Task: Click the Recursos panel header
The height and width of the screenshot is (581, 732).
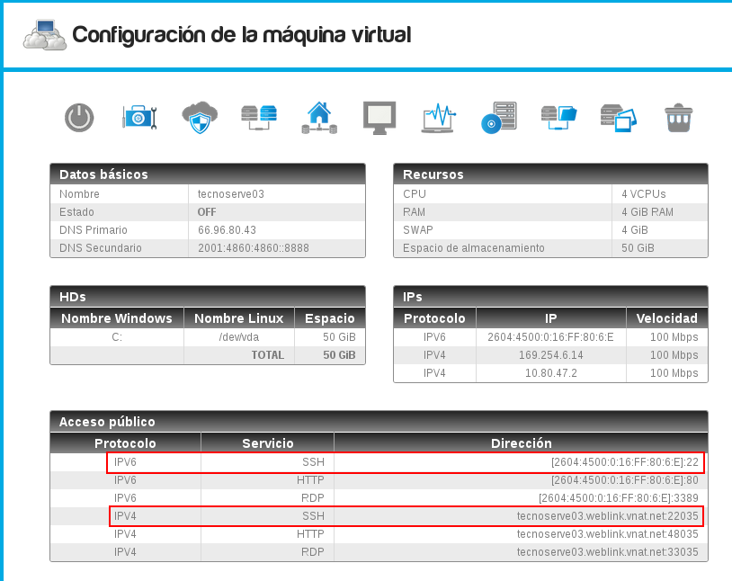Action: coord(550,174)
